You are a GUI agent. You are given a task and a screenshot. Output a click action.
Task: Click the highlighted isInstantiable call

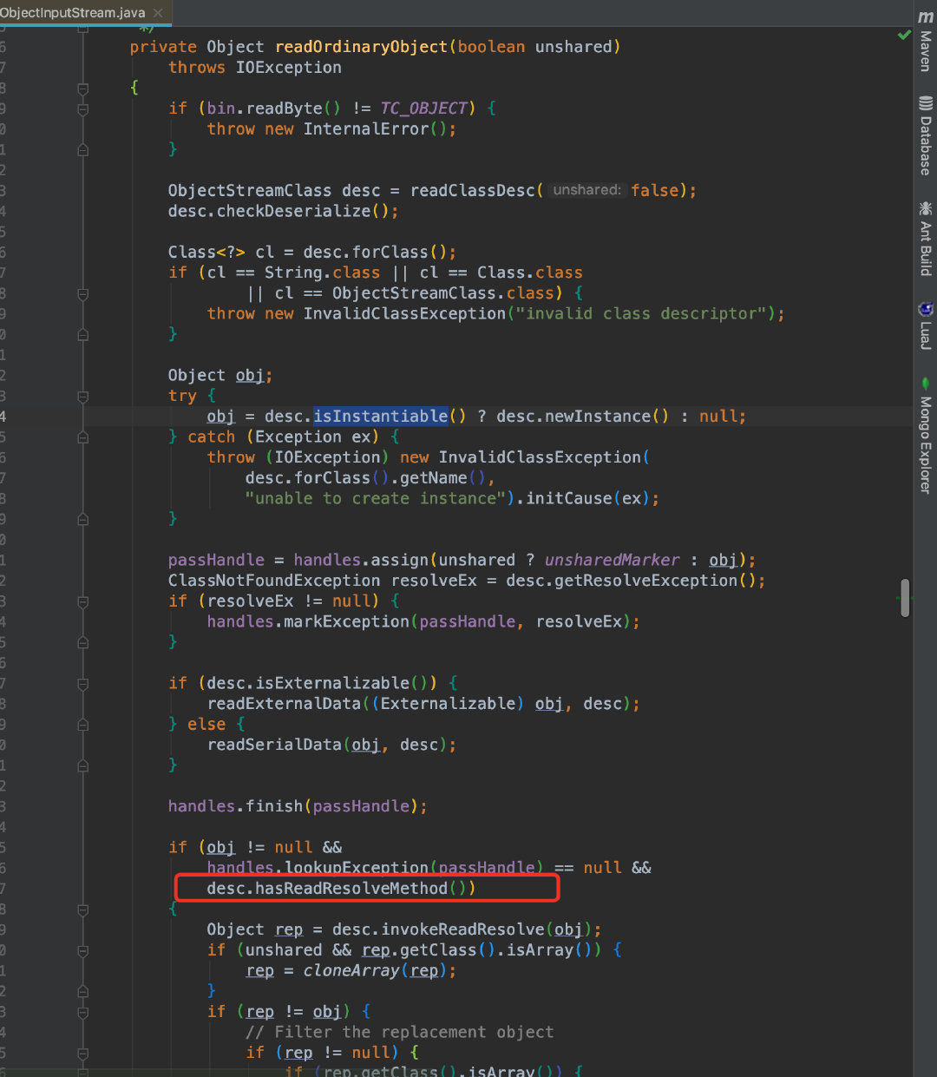[381, 417]
